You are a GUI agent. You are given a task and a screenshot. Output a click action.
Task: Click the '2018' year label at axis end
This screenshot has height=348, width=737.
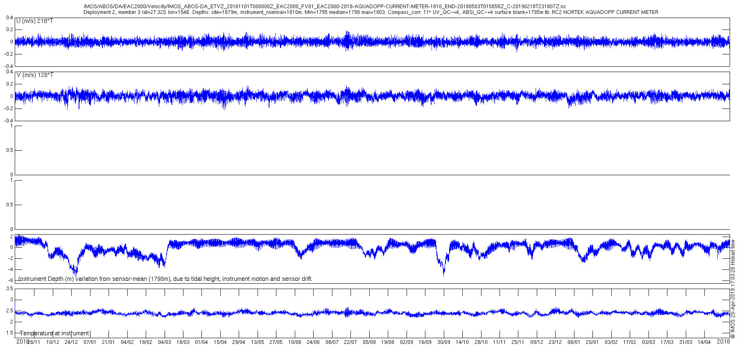723,341
